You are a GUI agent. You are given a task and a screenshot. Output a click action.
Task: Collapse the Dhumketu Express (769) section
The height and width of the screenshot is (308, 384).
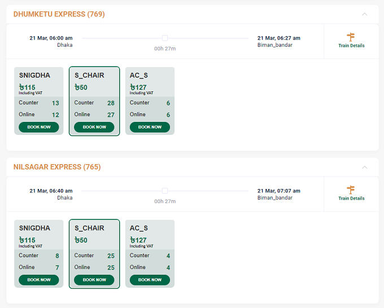coord(364,14)
